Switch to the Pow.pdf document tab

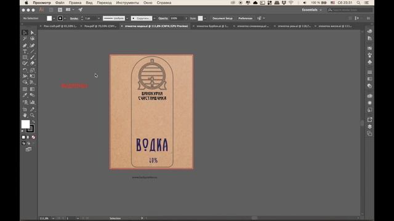[100, 26]
